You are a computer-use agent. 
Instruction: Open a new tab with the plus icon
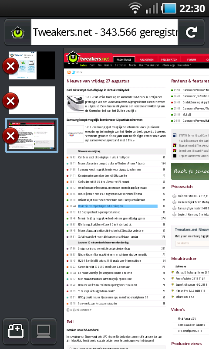pyautogui.click(x=16, y=331)
